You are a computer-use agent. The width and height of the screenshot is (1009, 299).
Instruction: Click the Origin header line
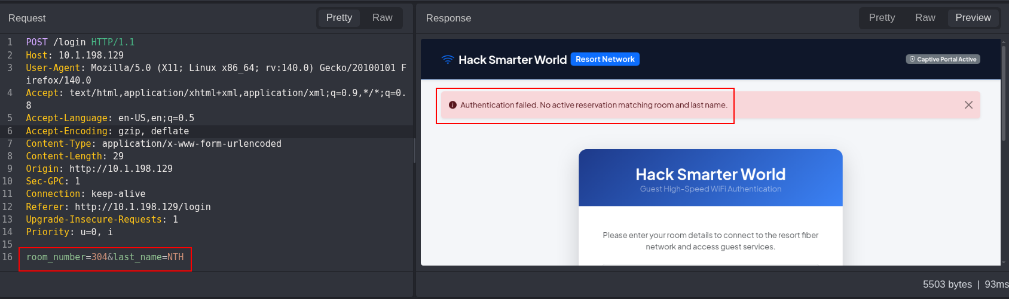[x=99, y=169]
